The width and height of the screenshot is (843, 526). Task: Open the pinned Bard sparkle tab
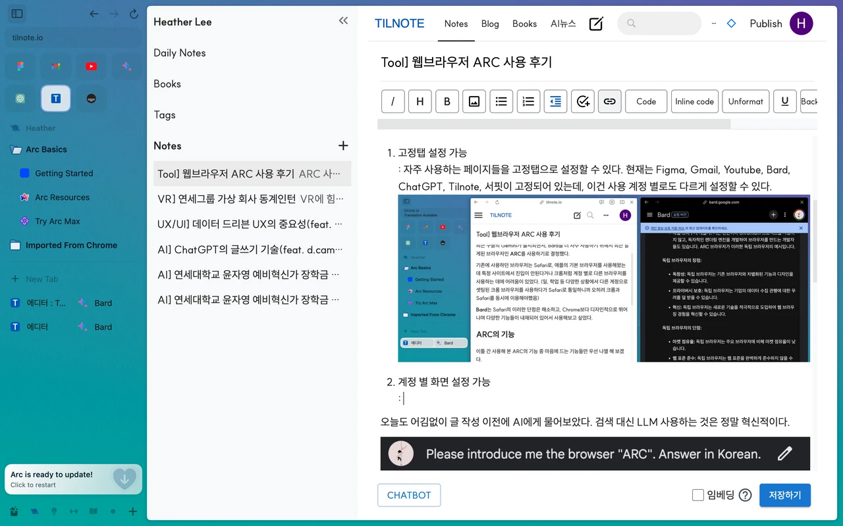[126, 66]
